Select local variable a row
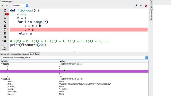 (x=74, y=66)
